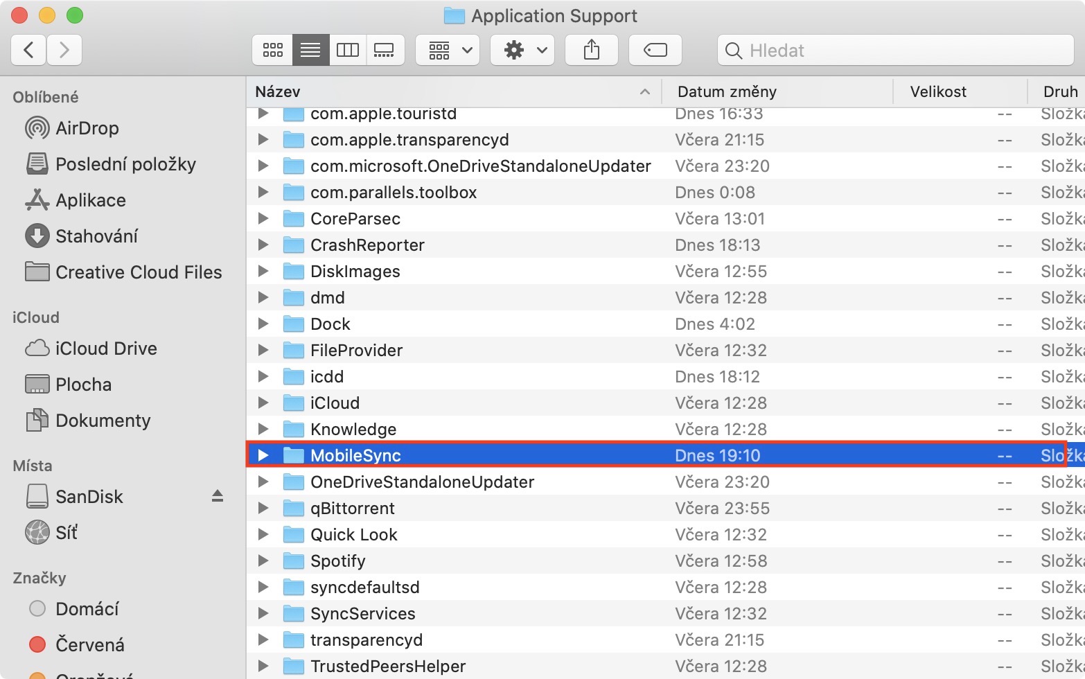Viewport: 1085px width, 679px height.
Task: Click the Dock date Dnes 4:02
Action: 715,324
